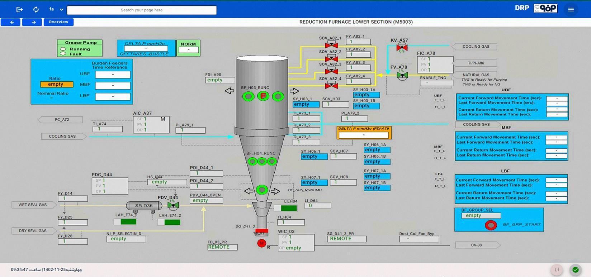Viewport: 591px width, 277px height.
Task: Open the FC_A72 page link tag
Action: 60,120
